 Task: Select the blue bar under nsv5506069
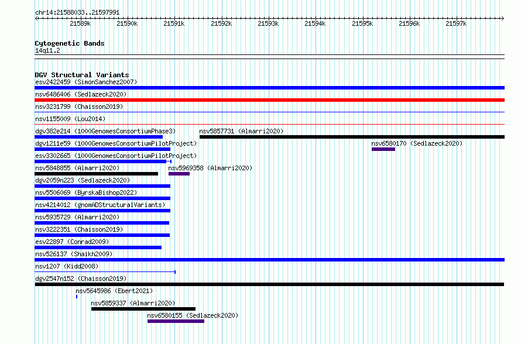102,198
